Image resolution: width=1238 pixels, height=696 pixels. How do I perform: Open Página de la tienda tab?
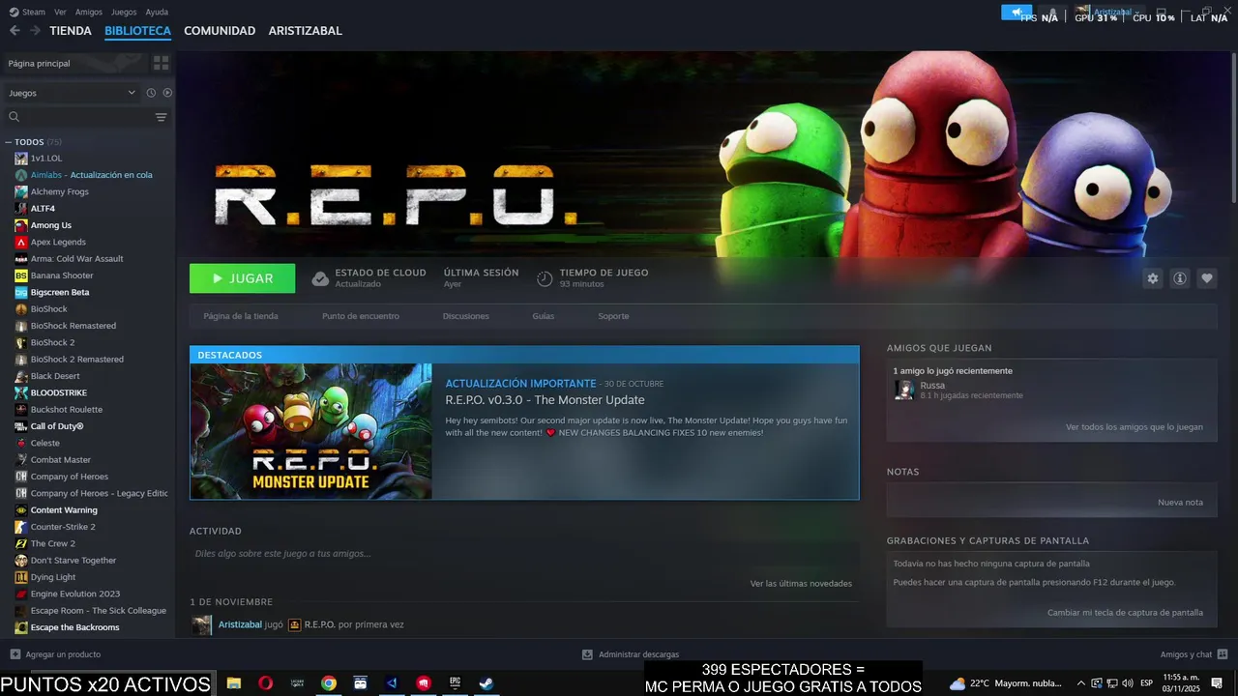click(241, 316)
